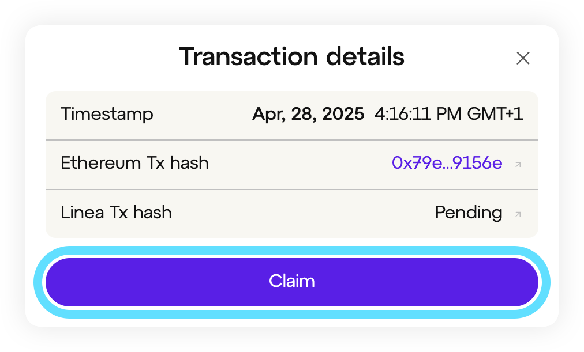The width and height of the screenshot is (584, 352).
Task: Click the time value 4:16:11 PM GMT+1
Action: (x=448, y=114)
